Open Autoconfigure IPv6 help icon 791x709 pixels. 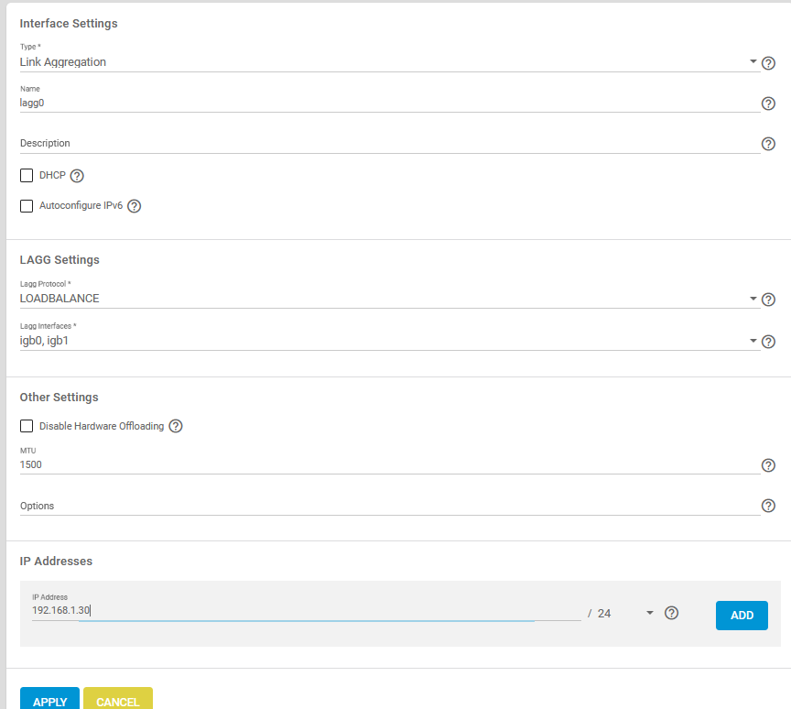pyautogui.click(x=135, y=206)
